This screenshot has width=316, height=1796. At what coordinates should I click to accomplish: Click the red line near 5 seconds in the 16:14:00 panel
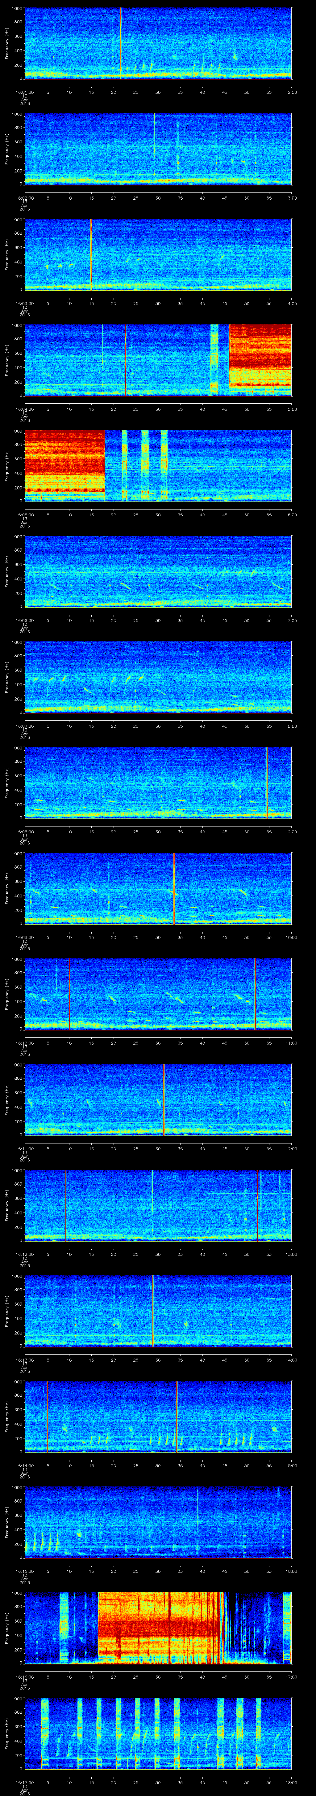click(47, 1416)
